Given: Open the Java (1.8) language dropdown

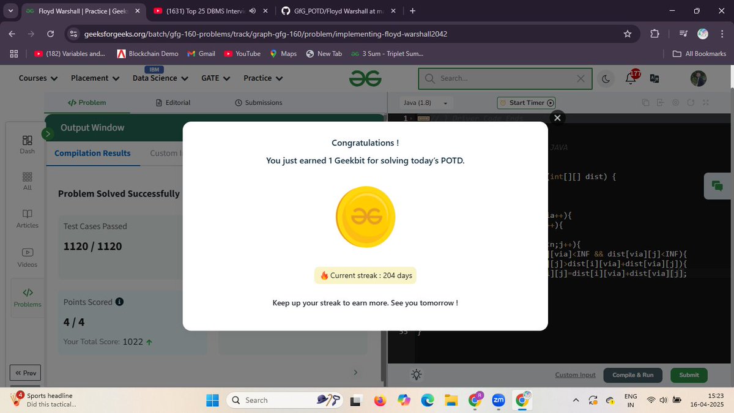Looking at the screenshot, I should (426, 103).
